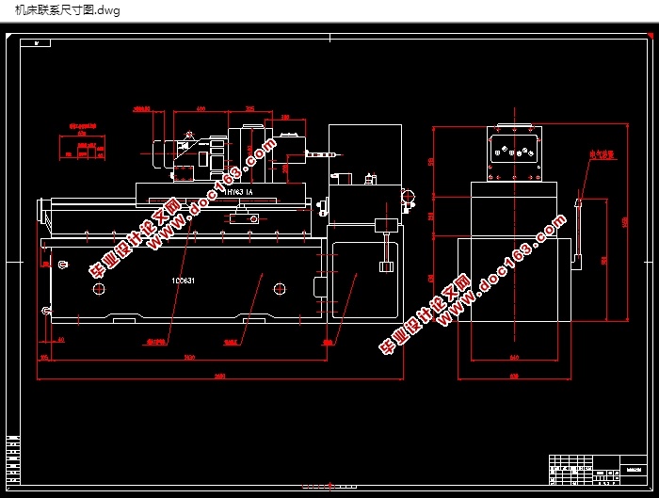This screenshot has width=659, height=498.
Task: Click the revision strip at the frame's lower-left edge
Action: pyautogui.click(x=13, y=459)
